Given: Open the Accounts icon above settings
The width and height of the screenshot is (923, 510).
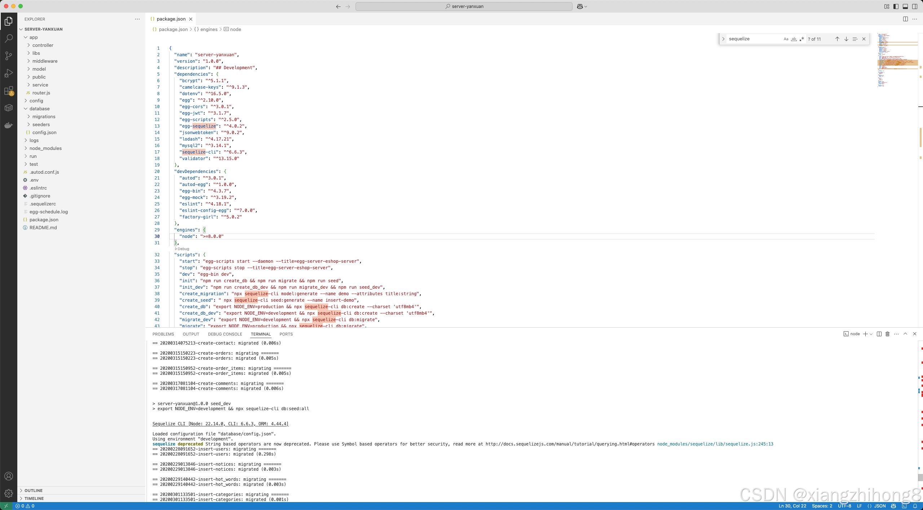Looking at the screenshot, I should coord(9,476).
